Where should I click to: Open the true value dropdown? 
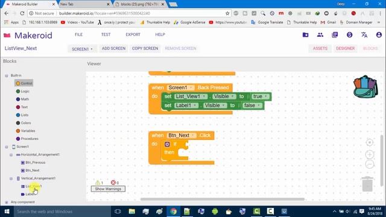(261, 96)
